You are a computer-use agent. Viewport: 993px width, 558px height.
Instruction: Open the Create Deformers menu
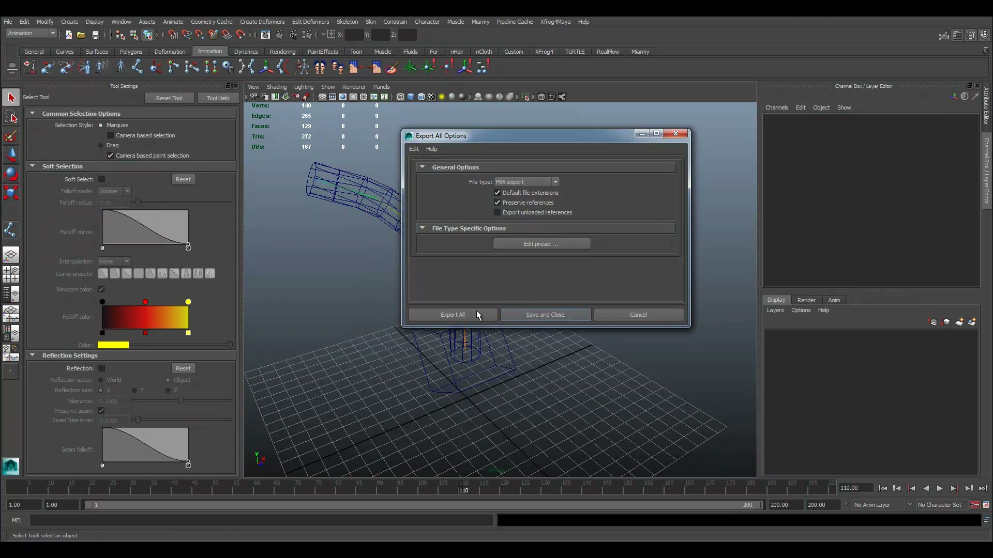262,22
